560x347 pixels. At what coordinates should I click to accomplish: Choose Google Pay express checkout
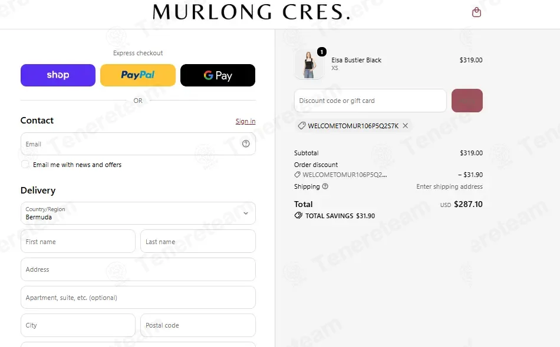[x=218, y=75]
